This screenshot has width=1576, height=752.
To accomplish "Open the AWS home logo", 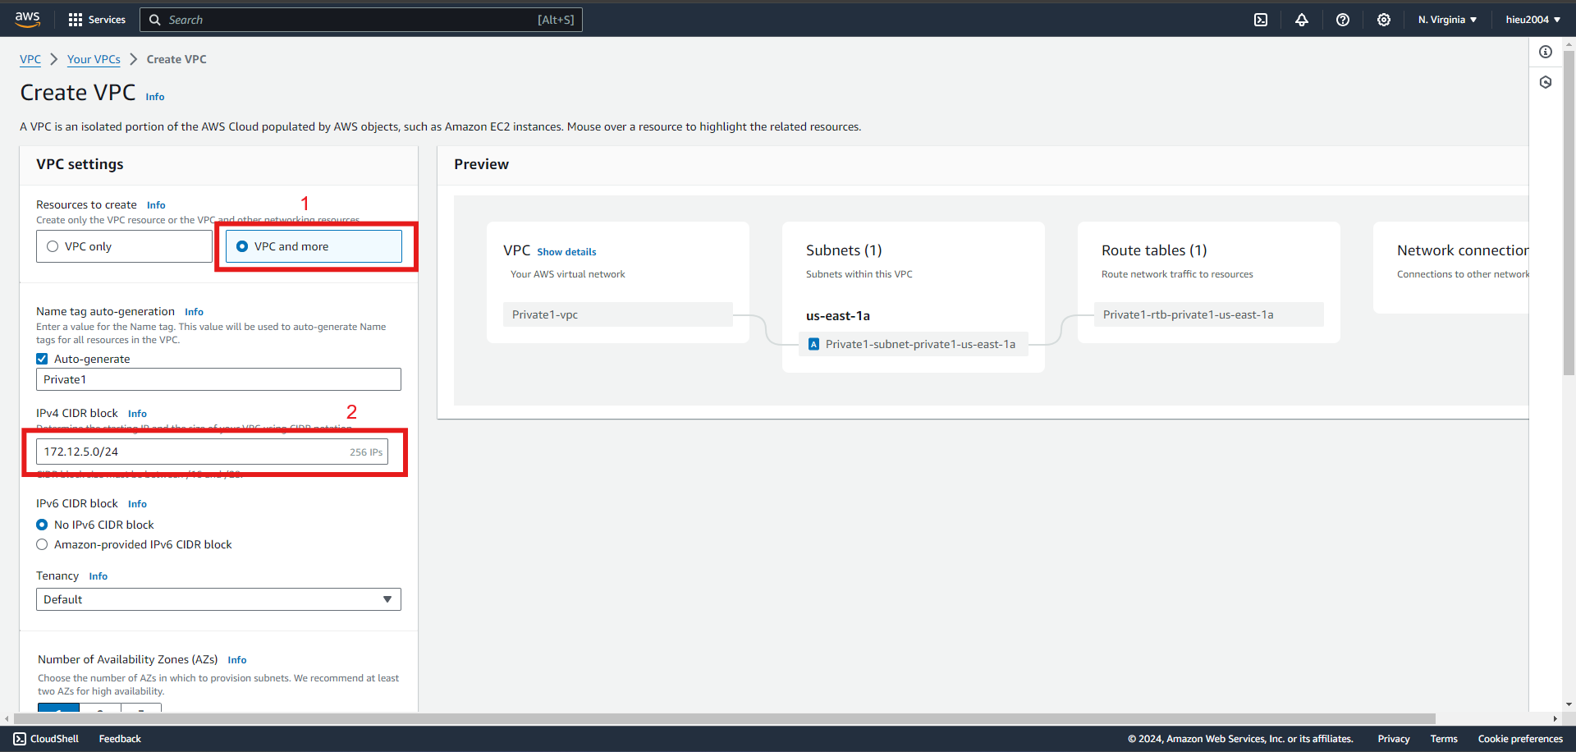I will pyautogui.click(x=27, y=20).
